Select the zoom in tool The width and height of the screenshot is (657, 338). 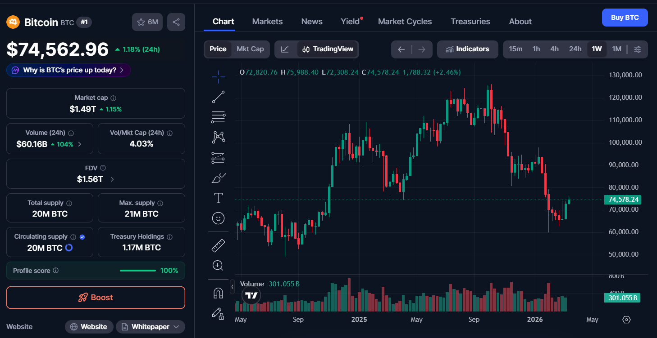click(219, 266)
